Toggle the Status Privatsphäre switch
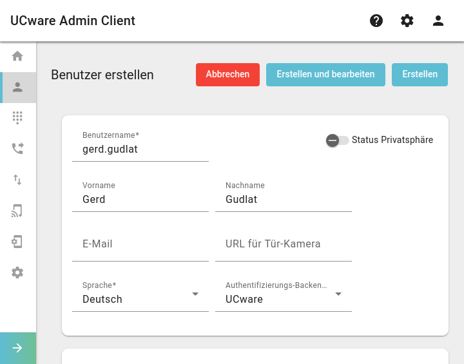464x364 pixels. point(337,140)
